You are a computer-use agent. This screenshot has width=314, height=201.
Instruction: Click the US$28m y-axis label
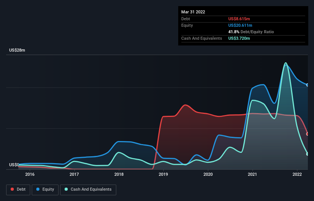tap(17, 50)
